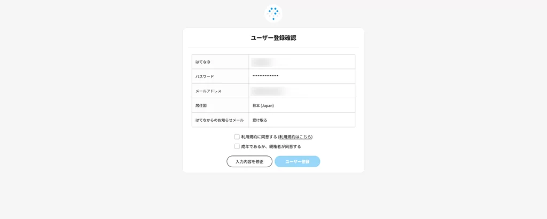Image resolution: width=547 pixels, height=219 pixels.
Task: Click the 利用規約に同意する label text
Action: point(259,137)
